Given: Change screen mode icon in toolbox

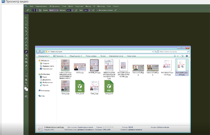Looking at the screenshot, I should point(26,96).
